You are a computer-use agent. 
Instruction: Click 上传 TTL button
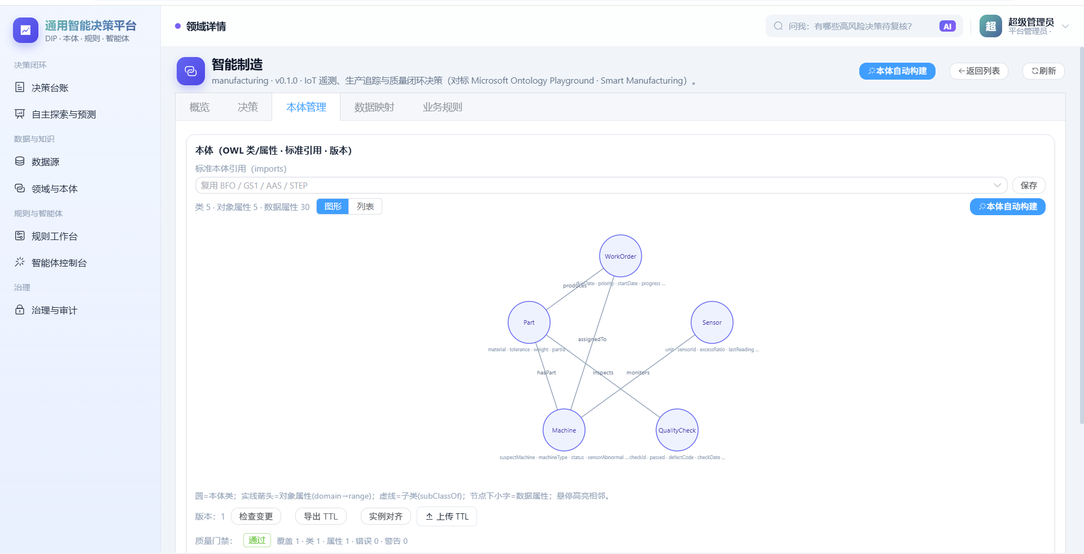point(447,516)
